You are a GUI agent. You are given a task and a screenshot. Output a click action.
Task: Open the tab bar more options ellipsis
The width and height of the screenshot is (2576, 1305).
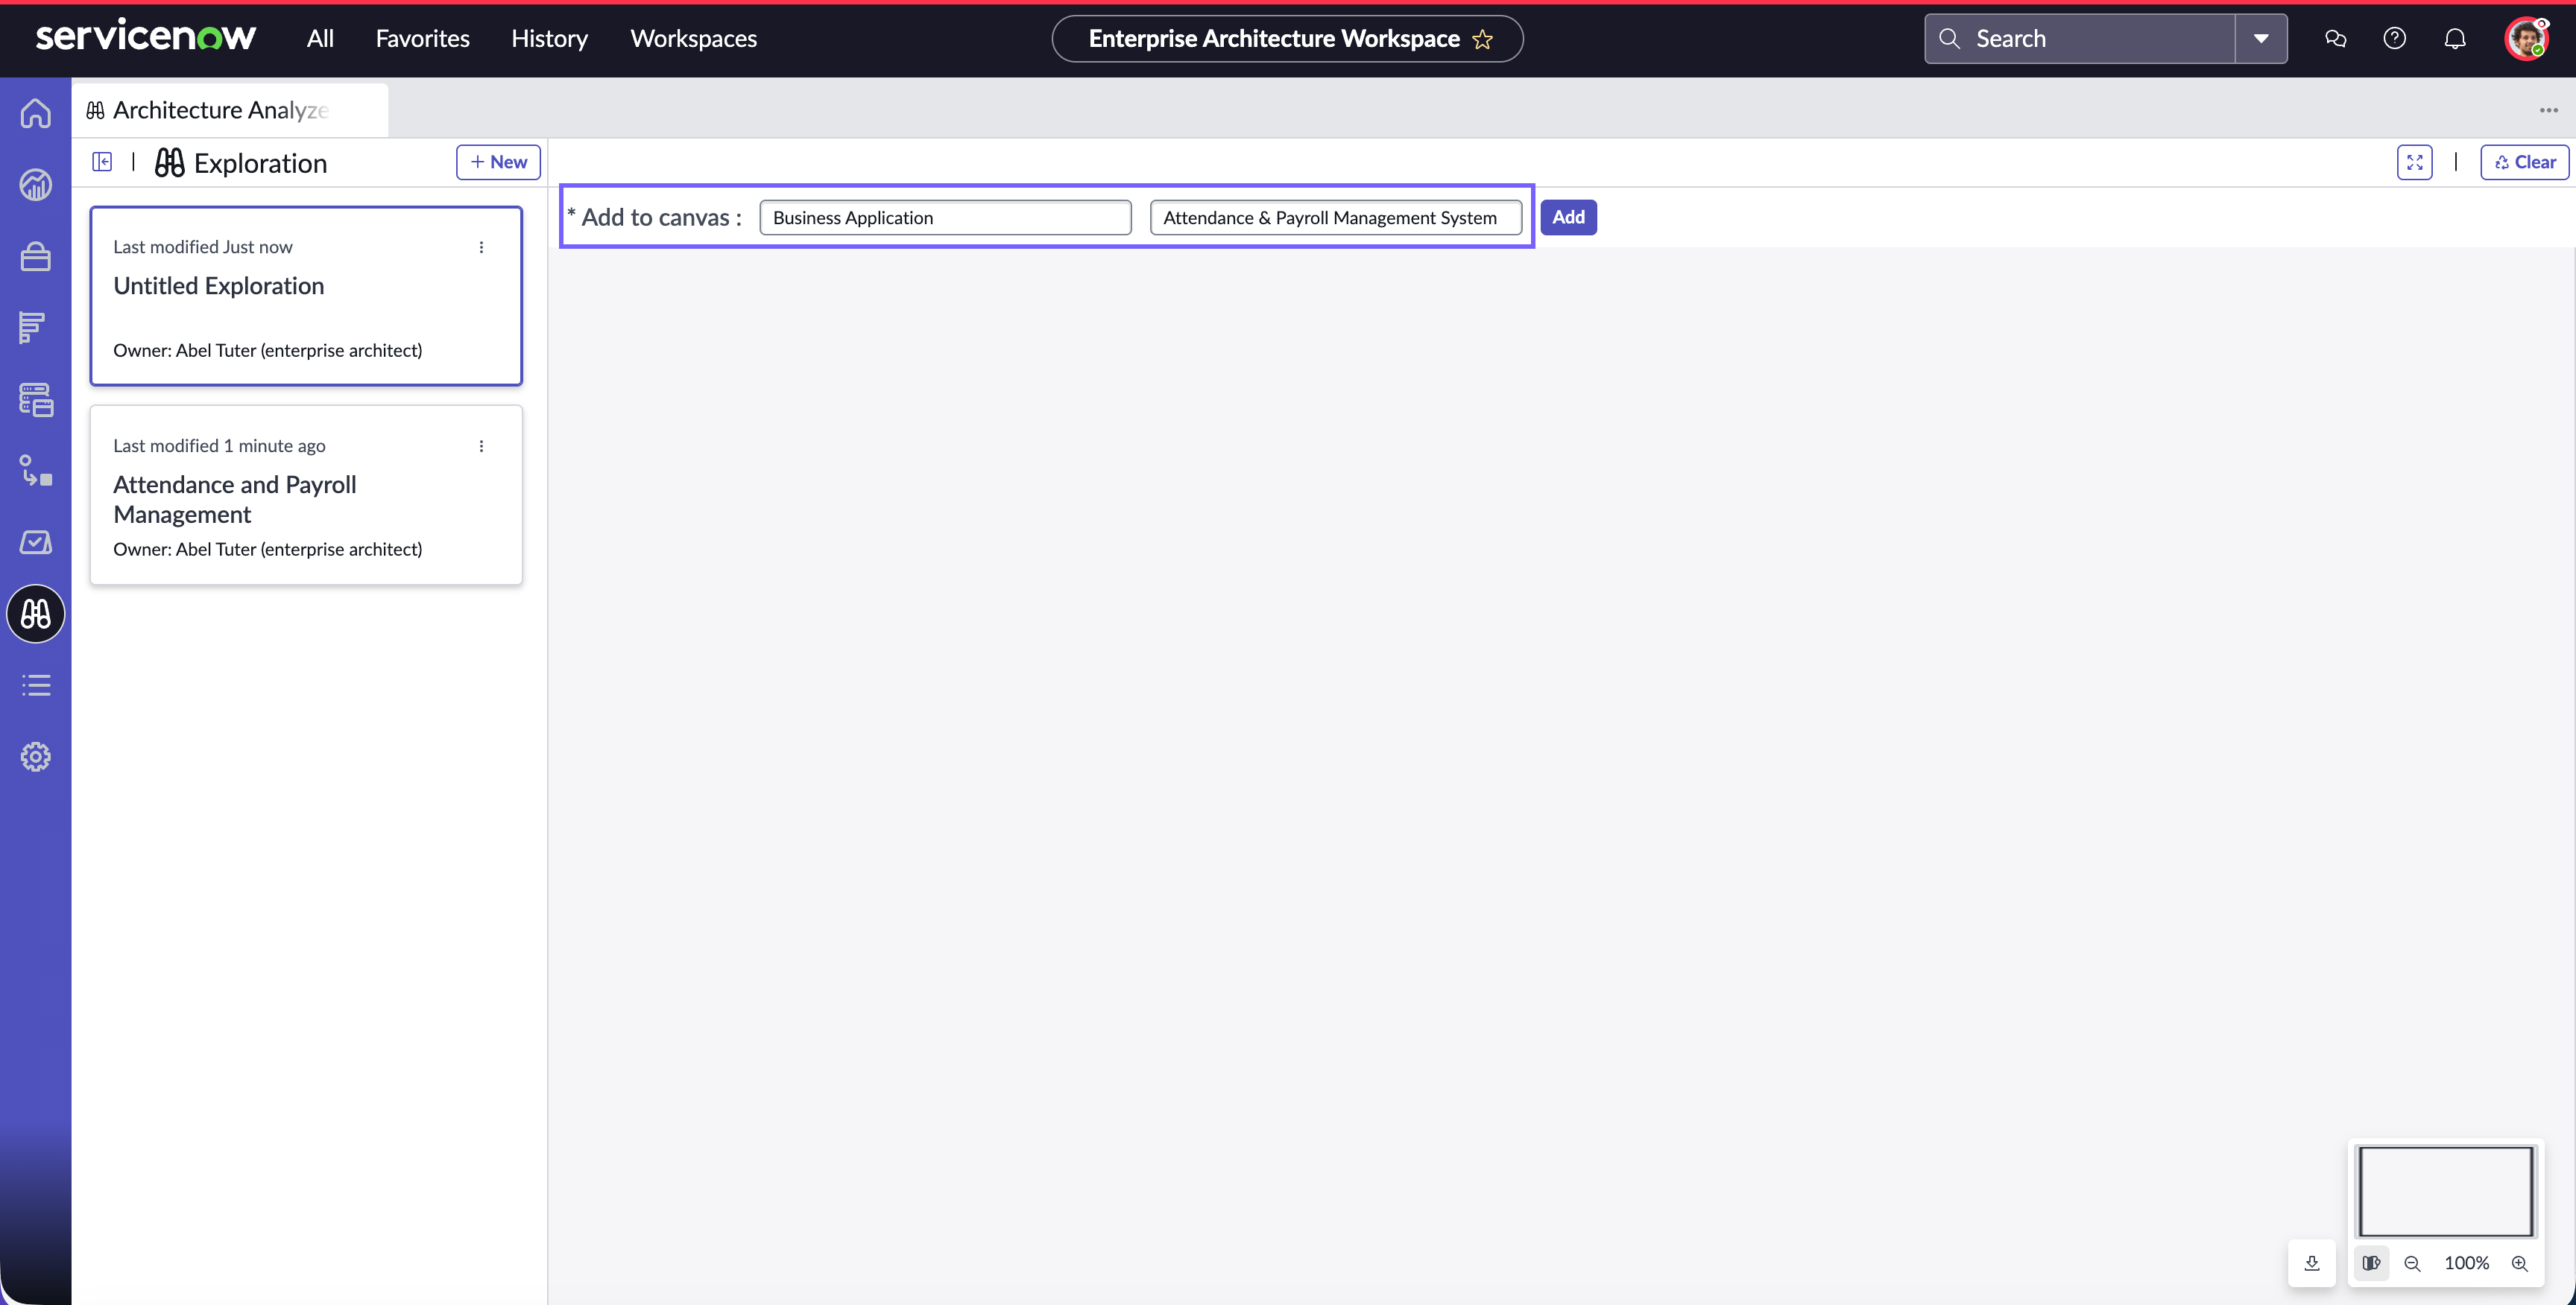(x=2548, y=110)
